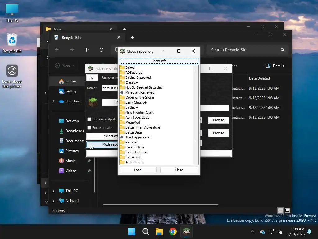The width and height of the screenshot is (318, 239).
Task: Open Recycle Bin desktop icon
Action: [12, 43]
